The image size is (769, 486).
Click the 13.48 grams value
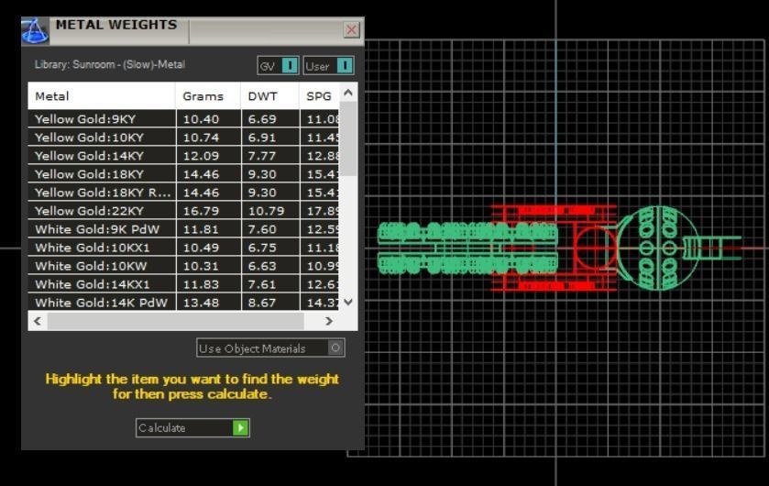pos(201,303)
